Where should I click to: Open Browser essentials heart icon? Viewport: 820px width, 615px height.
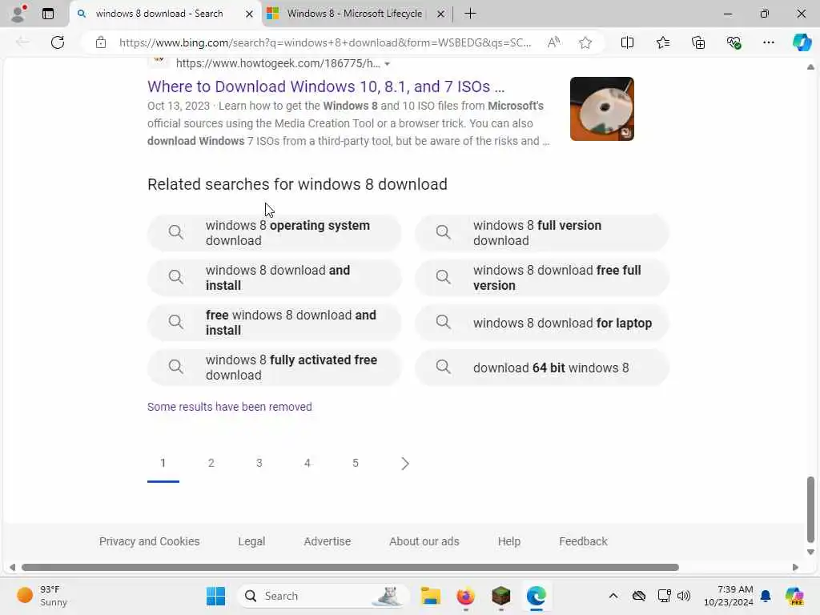point(734,42)
